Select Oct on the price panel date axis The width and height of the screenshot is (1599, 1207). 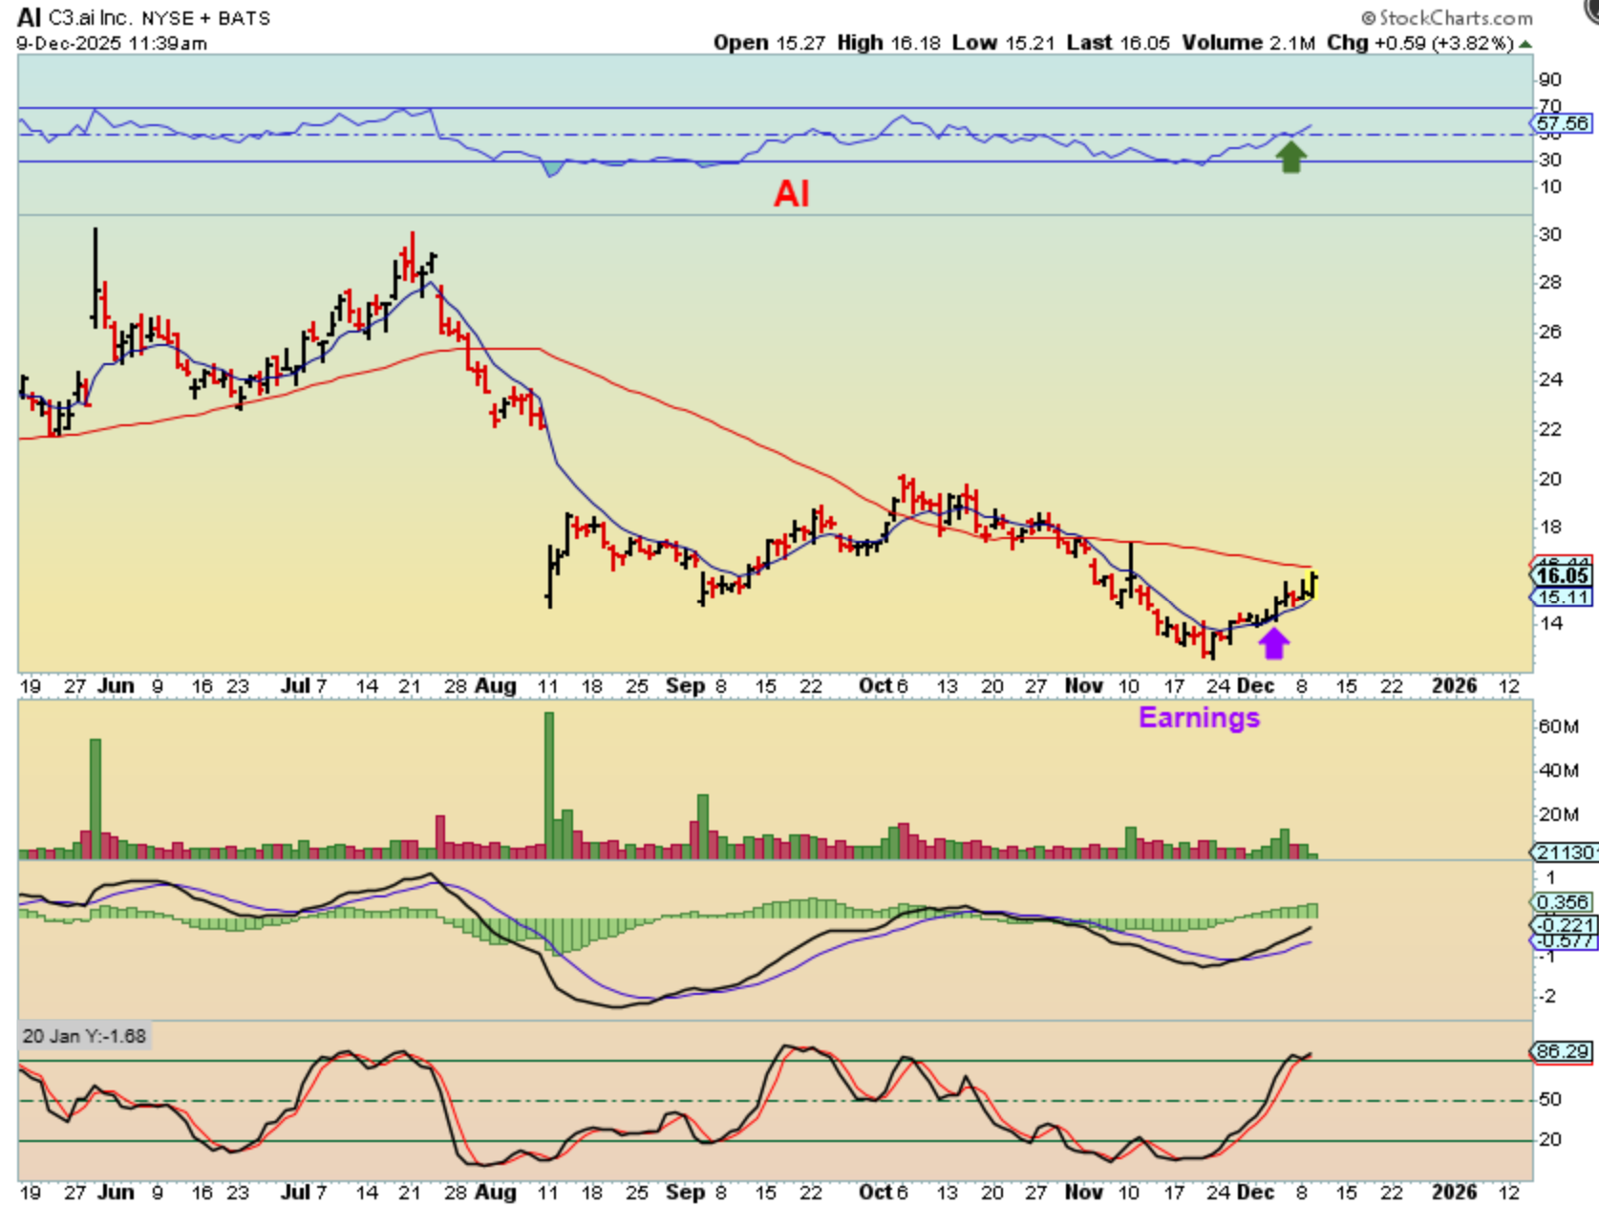[x=875, y=686]
